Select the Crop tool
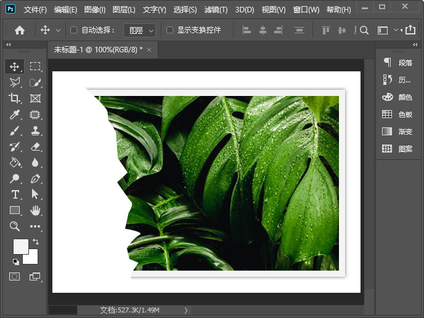The image size is (424, 318). click(15, 98)
